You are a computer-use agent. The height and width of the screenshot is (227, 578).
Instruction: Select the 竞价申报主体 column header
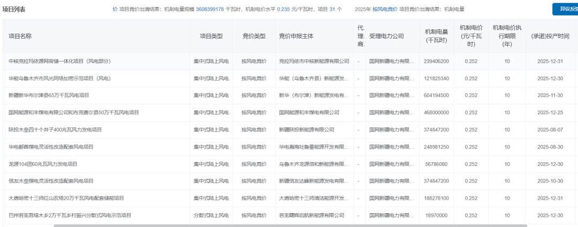point(296,36)
